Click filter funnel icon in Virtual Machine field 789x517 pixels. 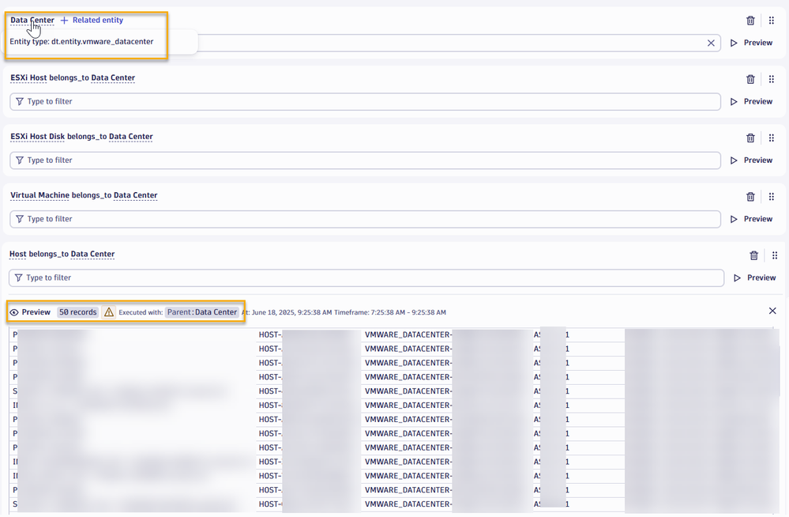(20, 219)
